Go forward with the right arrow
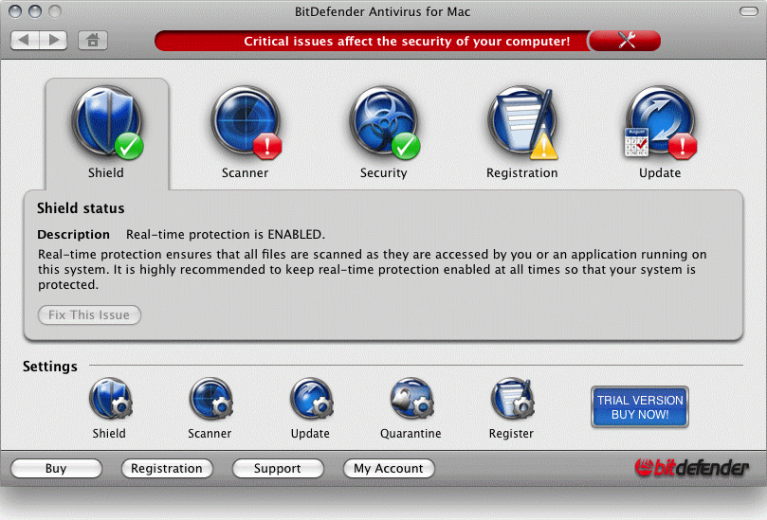This screenshot has width=767, height=520. (53, 40)
